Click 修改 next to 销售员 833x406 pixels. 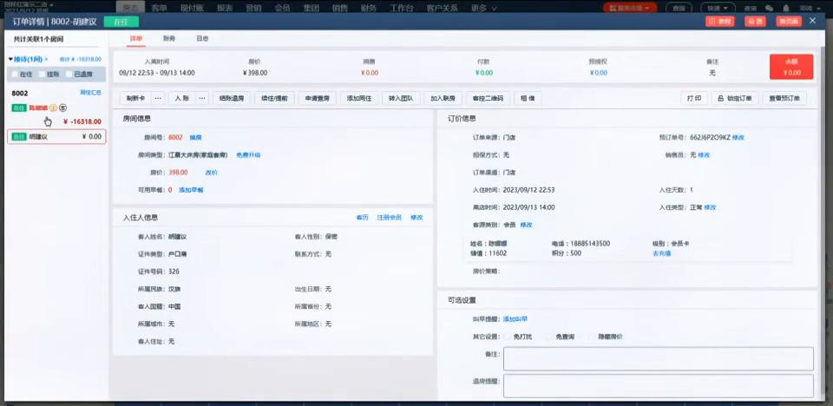(x=704, y=155)
